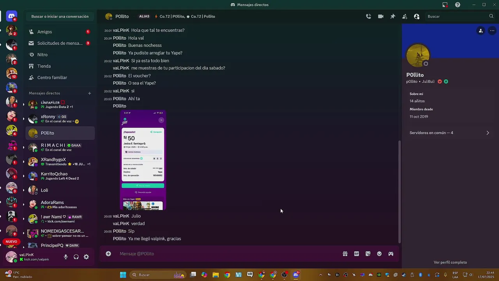Click the Windows taskbar Buscar search

pyautogui.click(x=157, y=275)
